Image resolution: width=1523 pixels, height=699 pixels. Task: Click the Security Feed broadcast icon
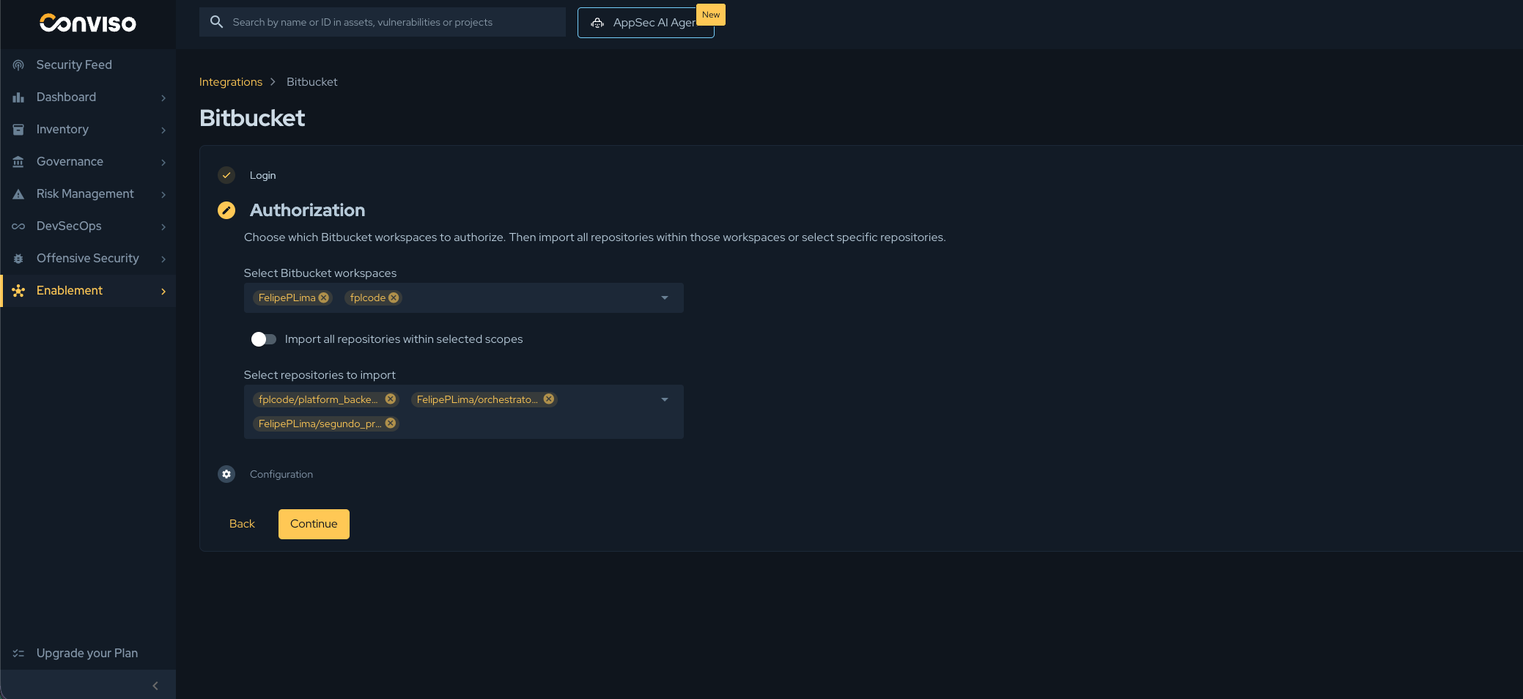coord(18,65)
